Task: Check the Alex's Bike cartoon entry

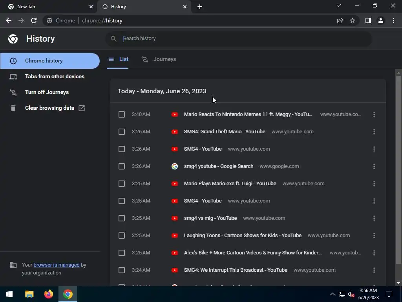Action: (122, 253)
